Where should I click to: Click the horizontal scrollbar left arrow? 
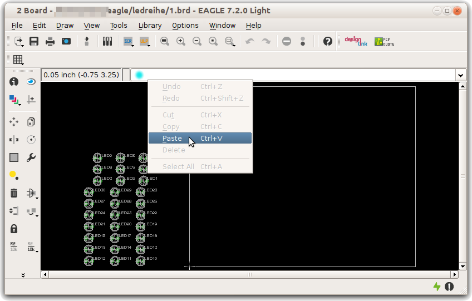(x=45, y=274)
